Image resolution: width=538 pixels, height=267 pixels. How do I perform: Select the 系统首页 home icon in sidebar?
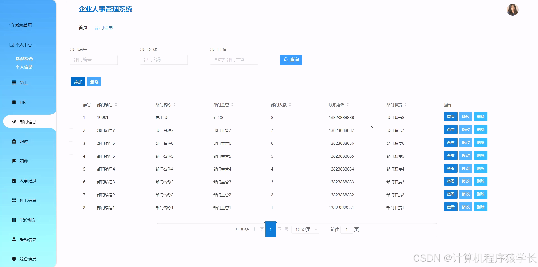coord(12,25)
